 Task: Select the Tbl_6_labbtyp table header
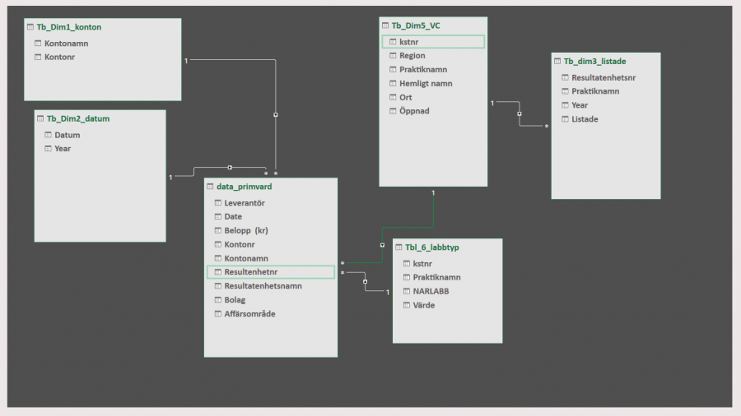click(432, 247)
